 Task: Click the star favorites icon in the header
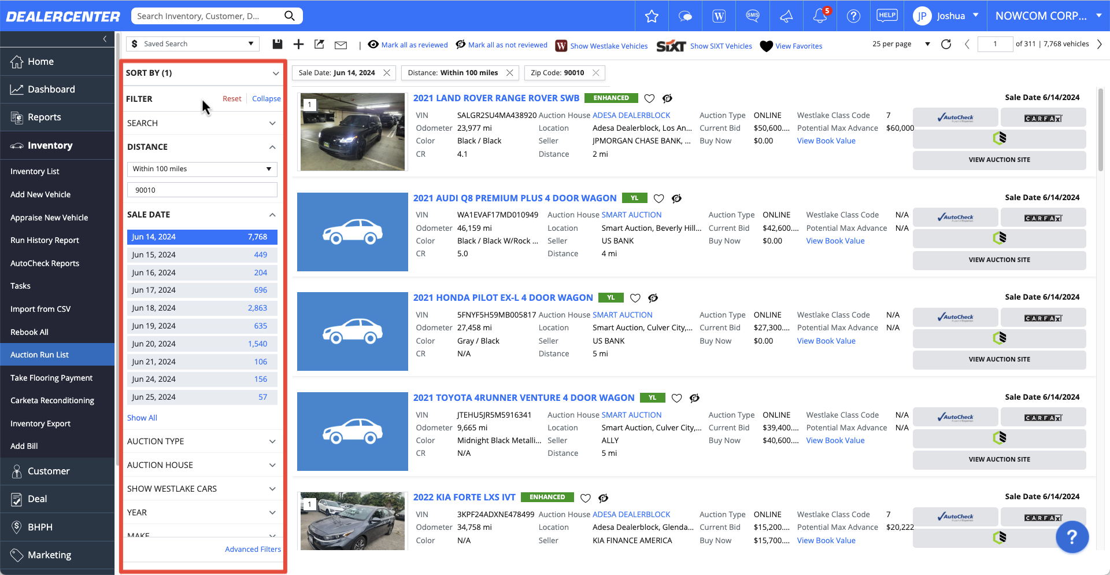652,16
